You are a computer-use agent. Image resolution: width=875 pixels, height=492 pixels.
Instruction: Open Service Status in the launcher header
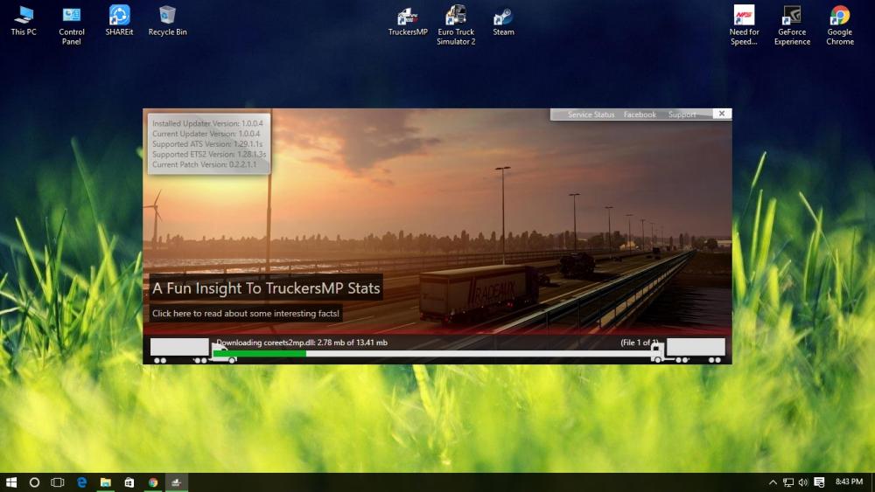pos(591,114)
